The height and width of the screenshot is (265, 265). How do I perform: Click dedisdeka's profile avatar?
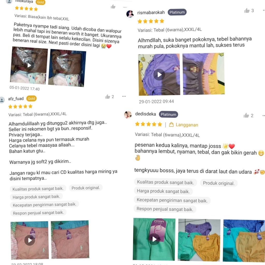coord(128,115)
